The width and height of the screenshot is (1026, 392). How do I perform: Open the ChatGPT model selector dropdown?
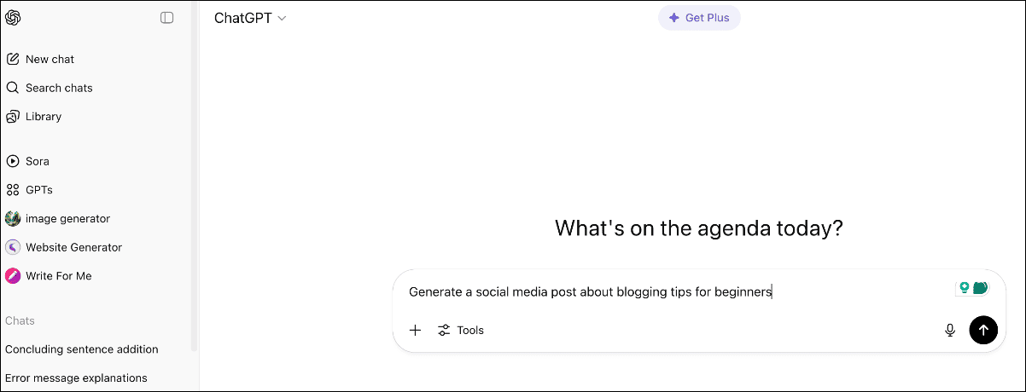click(x=250, y=18)
